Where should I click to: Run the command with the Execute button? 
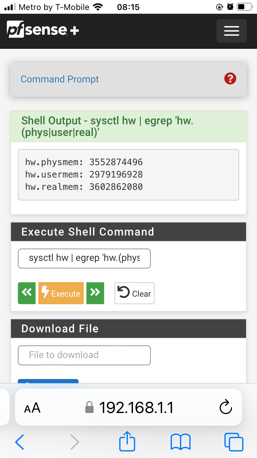click(61, 293)
